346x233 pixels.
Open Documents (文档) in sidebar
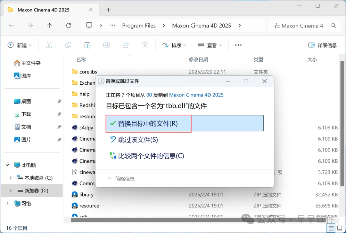(x=22, y=127)
